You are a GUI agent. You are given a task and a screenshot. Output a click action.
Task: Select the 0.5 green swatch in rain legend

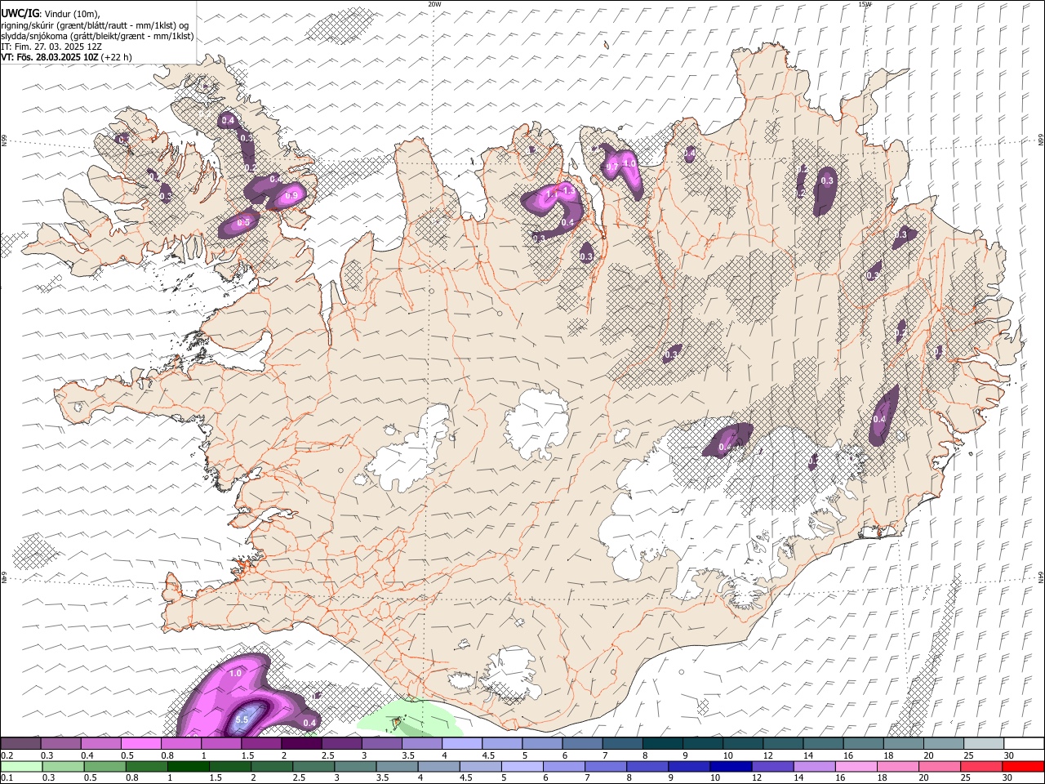104,766
